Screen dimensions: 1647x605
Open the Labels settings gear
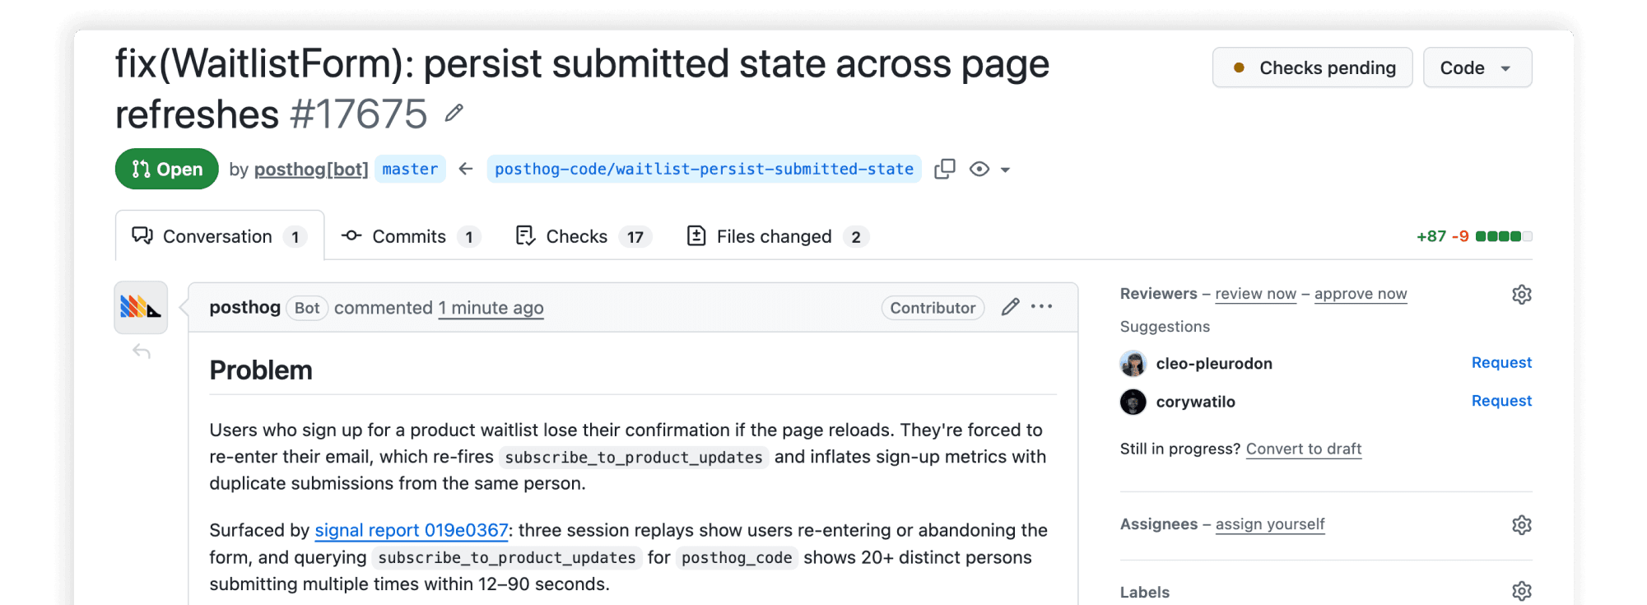pos(1522,591)
